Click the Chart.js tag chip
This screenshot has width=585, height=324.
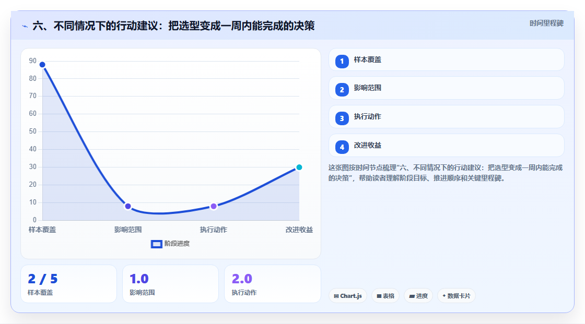click(x=348, y=296)
